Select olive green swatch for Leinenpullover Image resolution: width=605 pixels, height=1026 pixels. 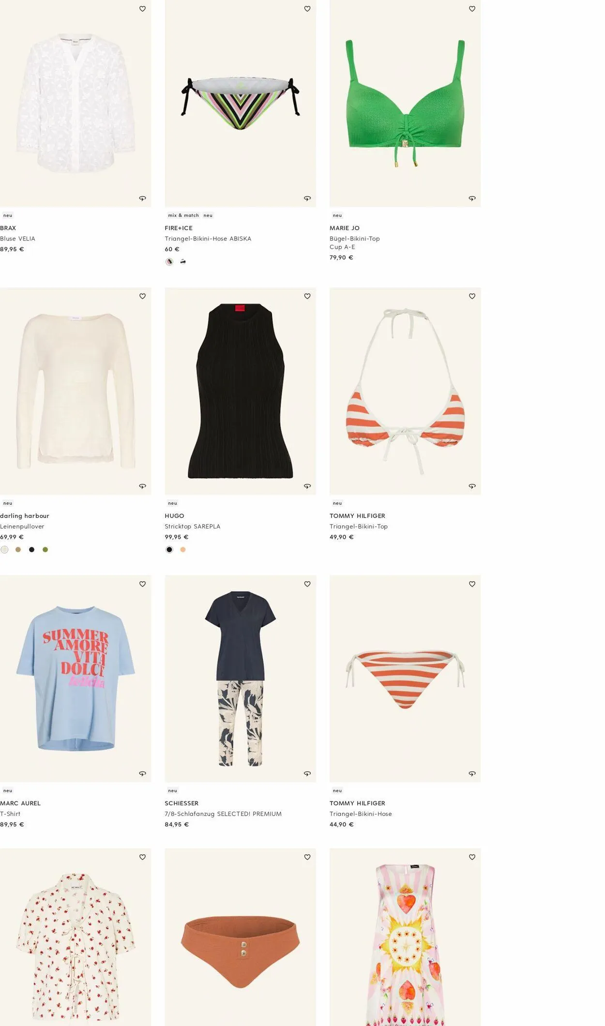tap(45, 549)
